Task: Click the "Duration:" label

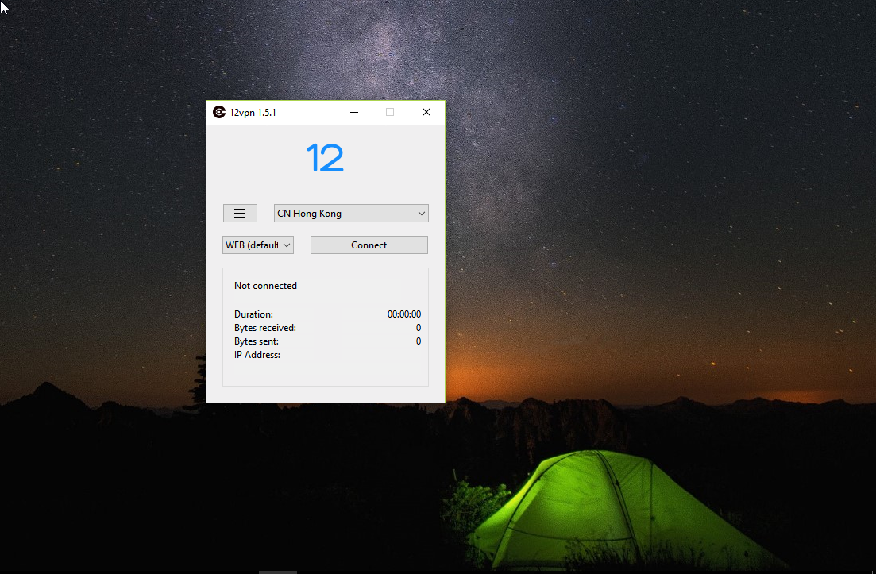Action: pyautogui.click(x=253, y=314)
